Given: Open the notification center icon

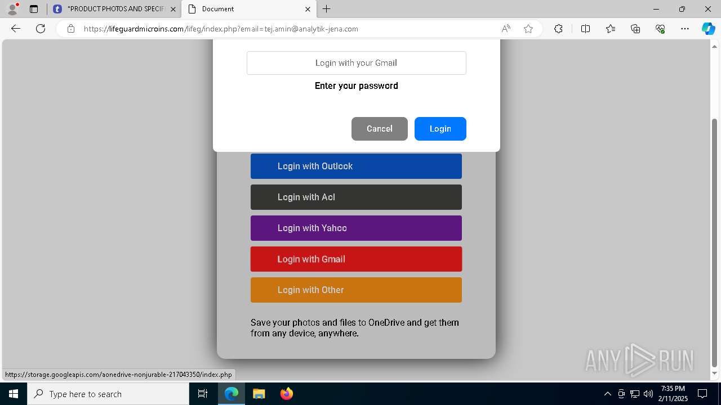Looking at the screenshot, I should coord(702,394).
